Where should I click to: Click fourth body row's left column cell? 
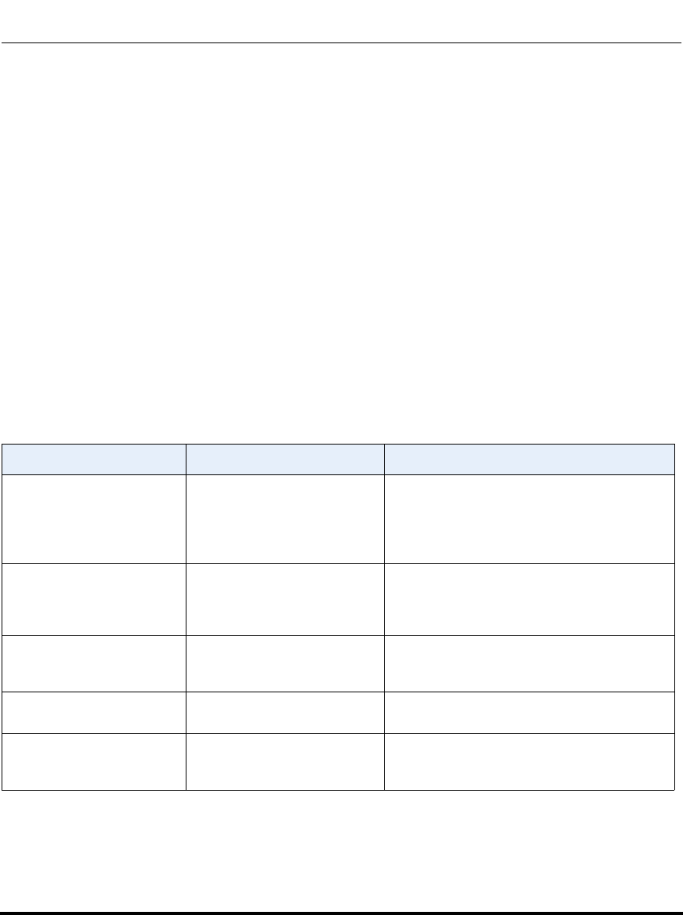pos(94,712)
